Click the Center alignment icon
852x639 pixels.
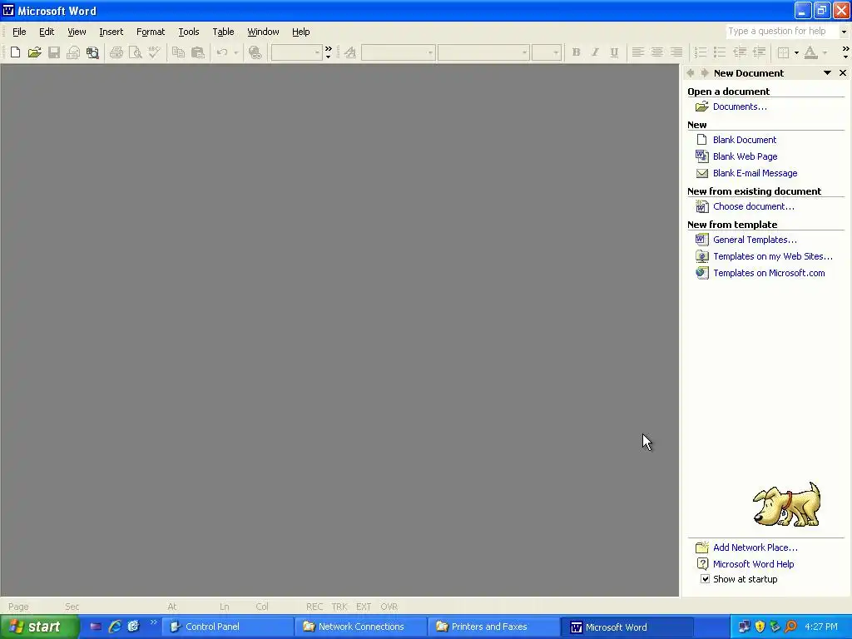tap(657, 52)
